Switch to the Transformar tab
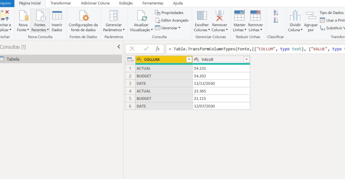This screenshot has width=345, height=179. [x=61, y=3]
